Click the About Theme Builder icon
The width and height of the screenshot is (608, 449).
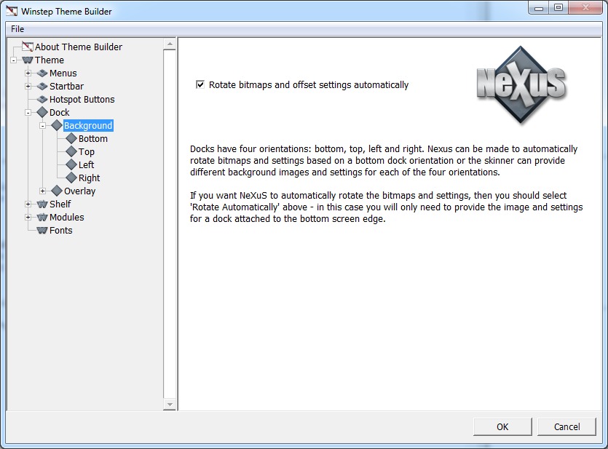(x=28, y=47)
